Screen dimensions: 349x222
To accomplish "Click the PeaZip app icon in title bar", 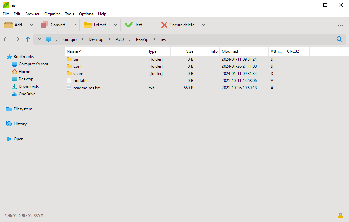I will tap(5, 5).
